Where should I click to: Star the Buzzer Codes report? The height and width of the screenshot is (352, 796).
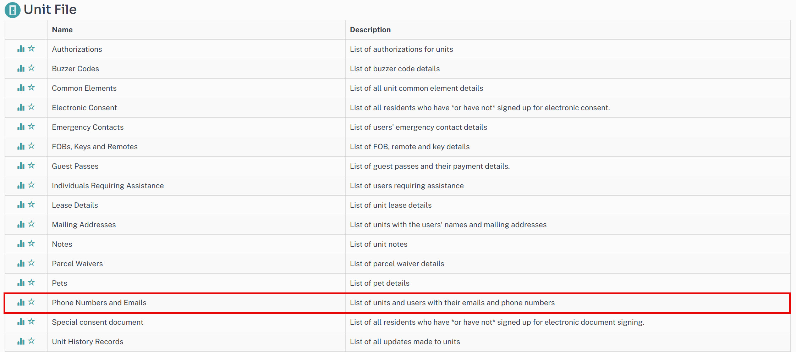pyautogui.click(x=32, y=68)
